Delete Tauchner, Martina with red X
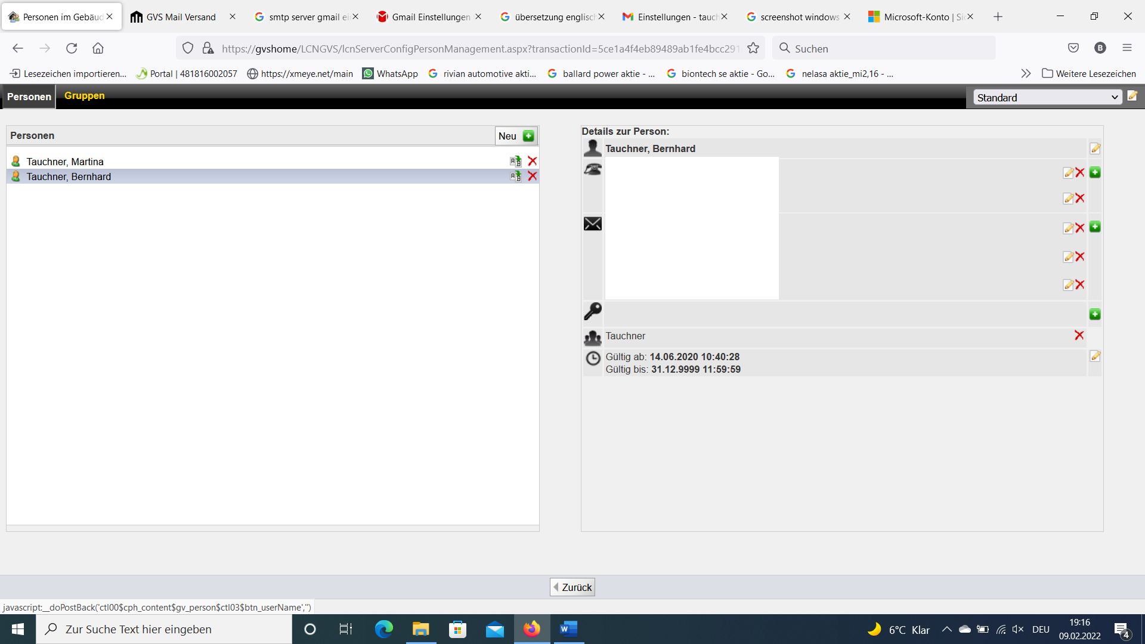 532,161
